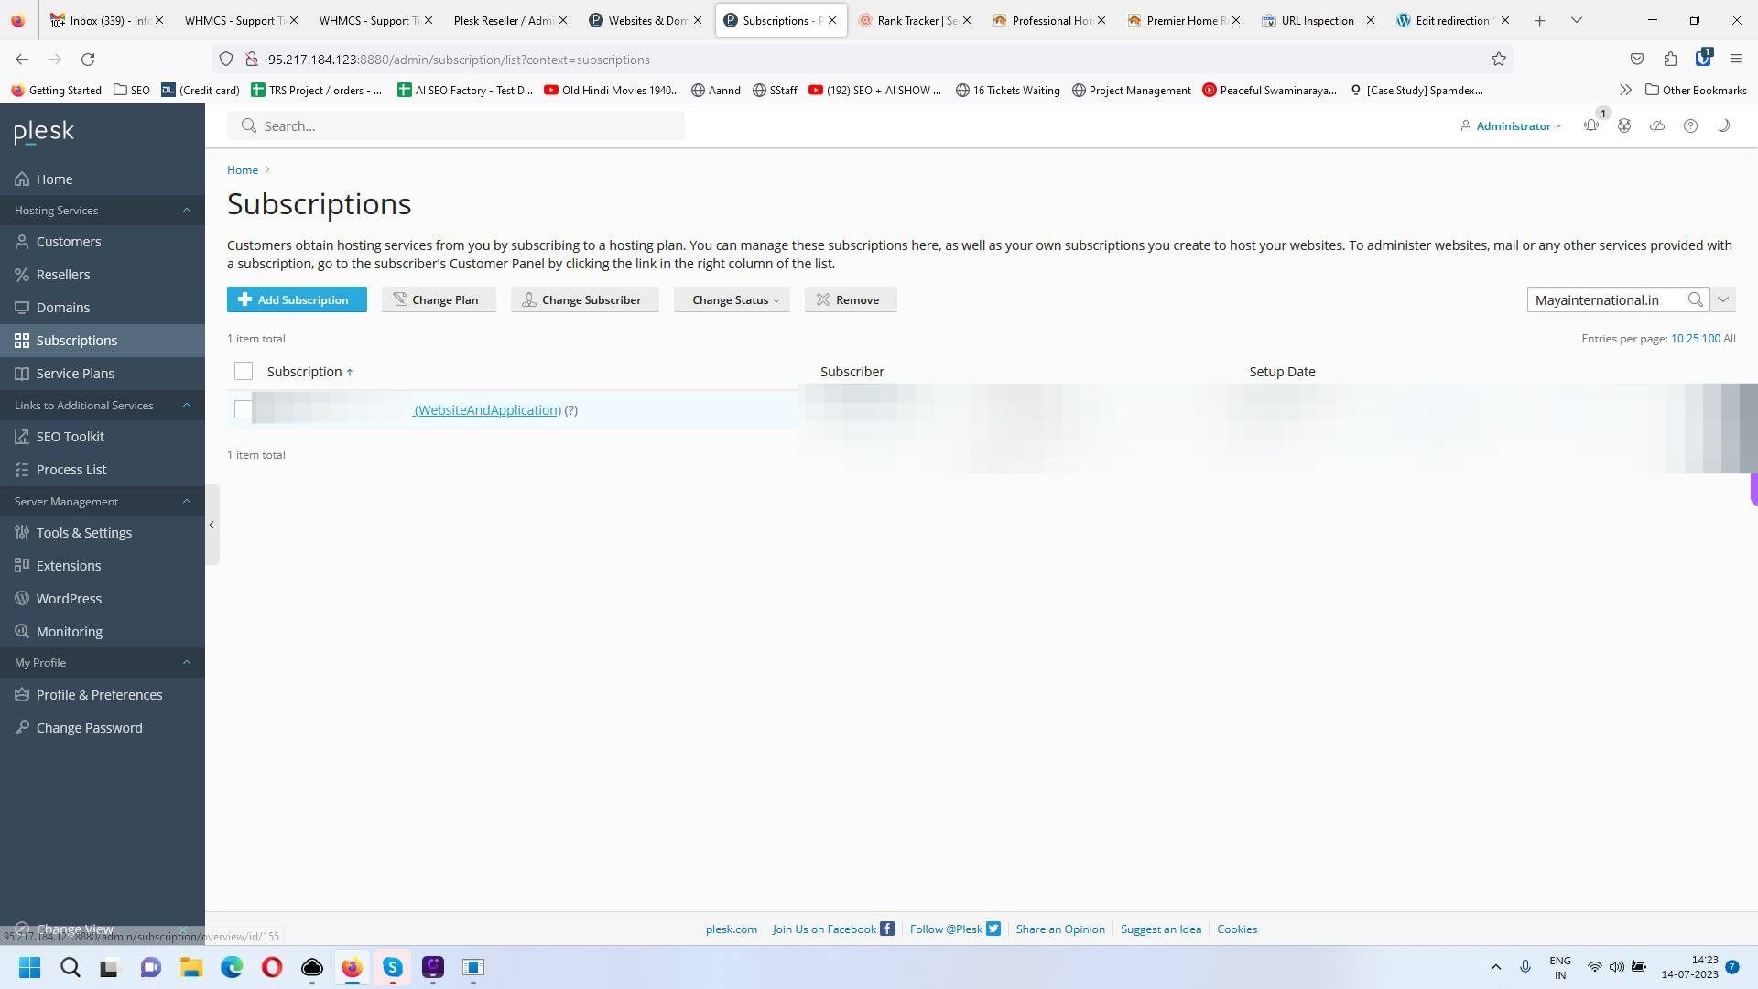The height and width of the screenshot is (989, 1758).
Task: Open Windows taskbar search
Action: [x=70, y=968]
